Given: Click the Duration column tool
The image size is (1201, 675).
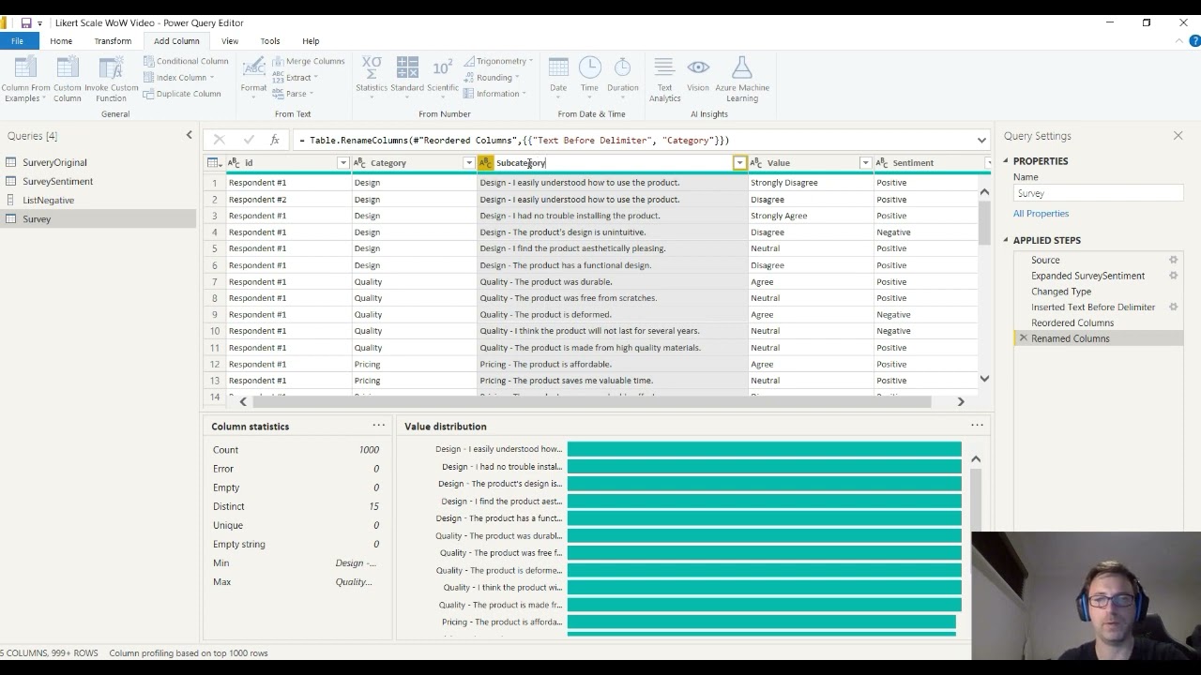Looking at the screenshot, I should (623, 75).
